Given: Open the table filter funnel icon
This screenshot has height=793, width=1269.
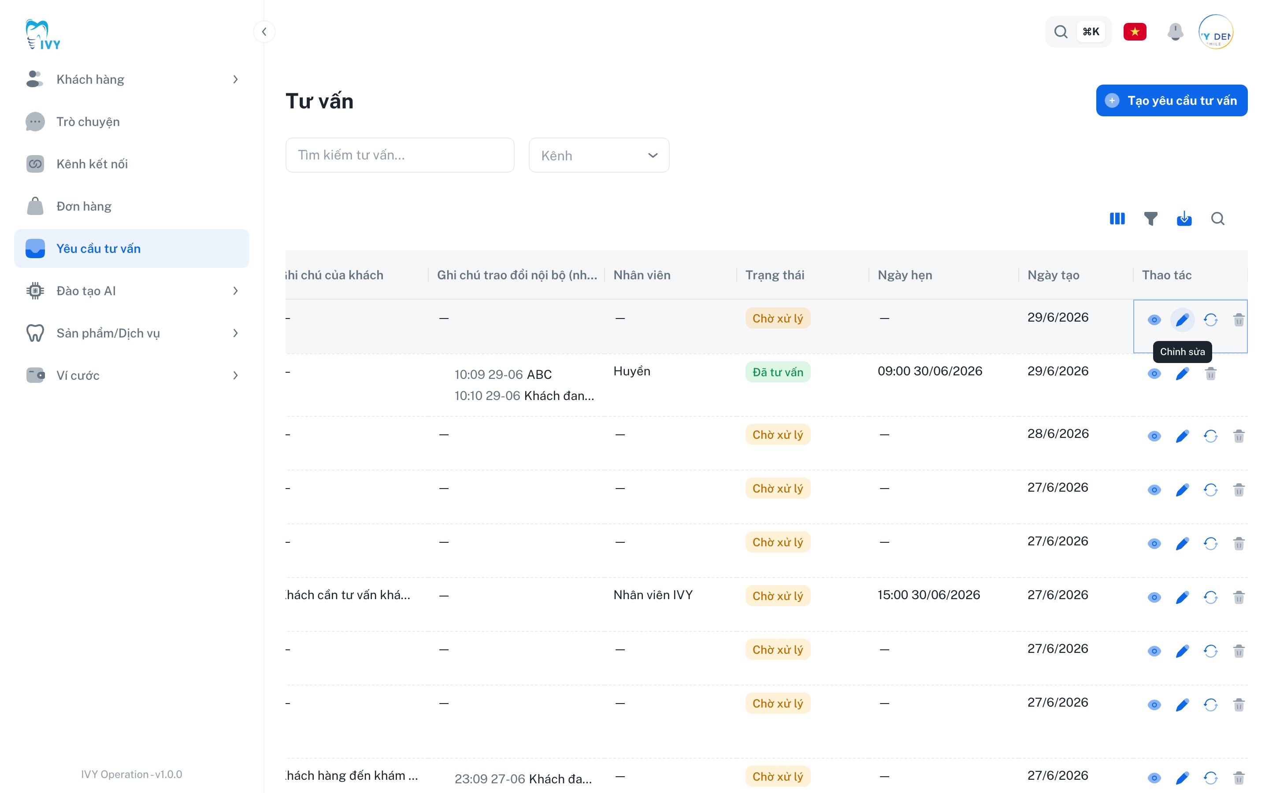Looking at the screenshot, I should point(1150,218).
